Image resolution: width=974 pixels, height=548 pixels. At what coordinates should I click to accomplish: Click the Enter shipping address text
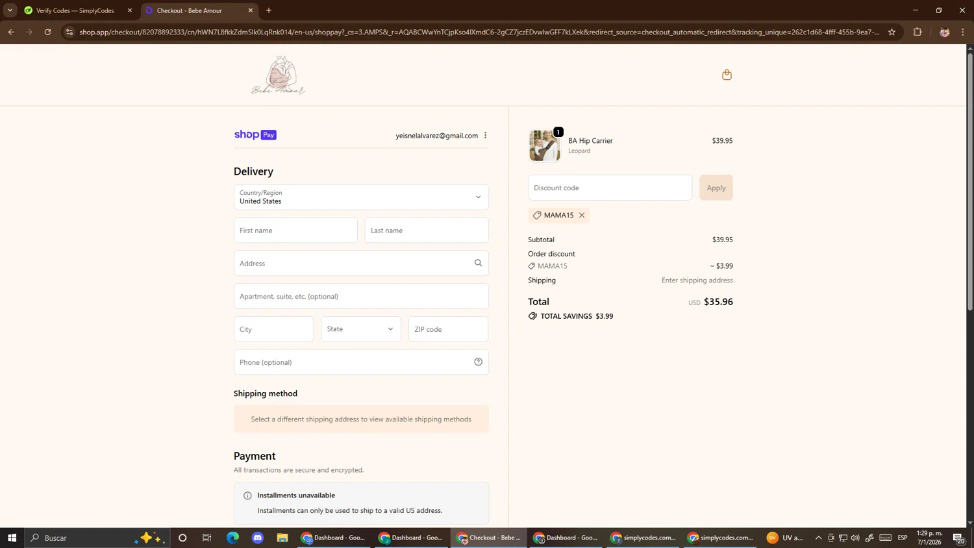(697, 280)
